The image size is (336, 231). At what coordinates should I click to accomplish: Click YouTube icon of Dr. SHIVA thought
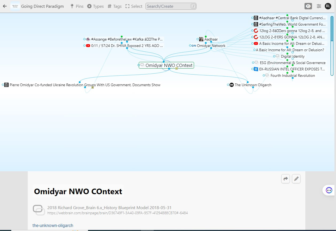(x=88, y=46)
